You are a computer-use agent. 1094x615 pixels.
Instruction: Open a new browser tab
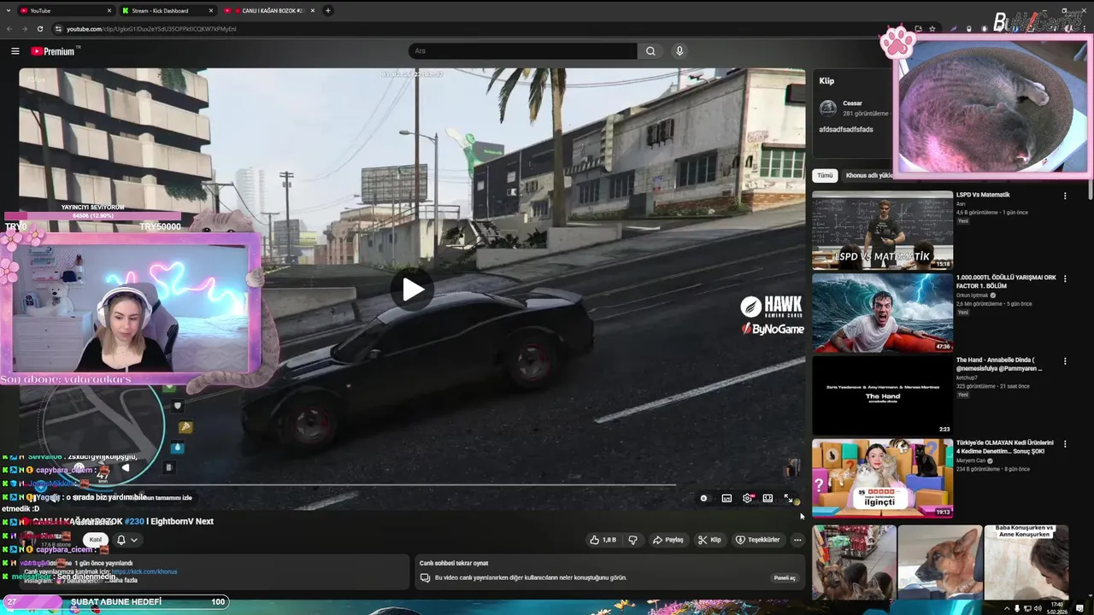coord(328,10)
